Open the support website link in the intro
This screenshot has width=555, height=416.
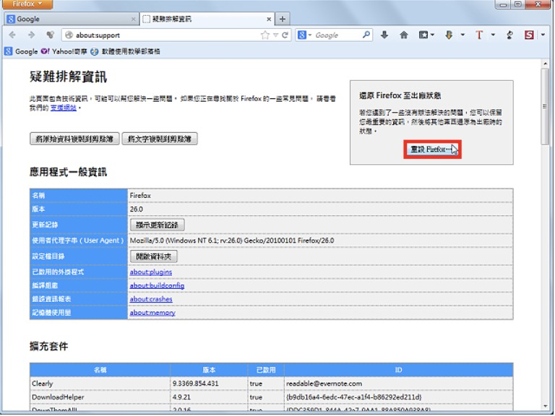64,108
